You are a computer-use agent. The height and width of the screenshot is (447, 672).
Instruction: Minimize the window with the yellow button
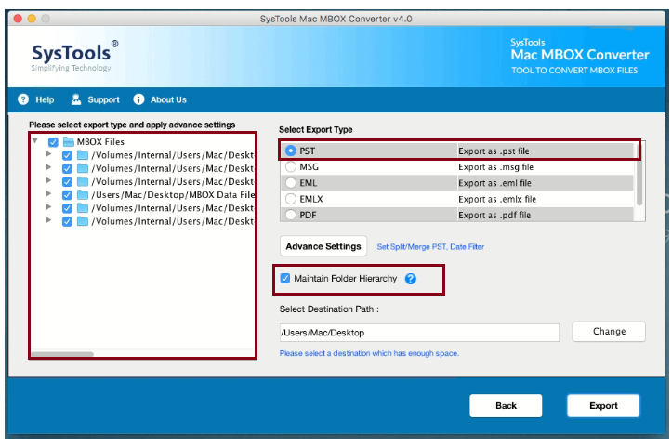click(x=32, y=19)
